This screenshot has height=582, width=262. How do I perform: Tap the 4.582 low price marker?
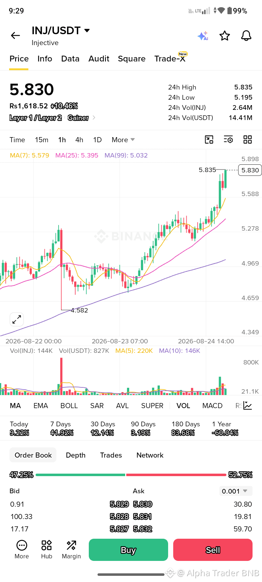tap(79, 310)
